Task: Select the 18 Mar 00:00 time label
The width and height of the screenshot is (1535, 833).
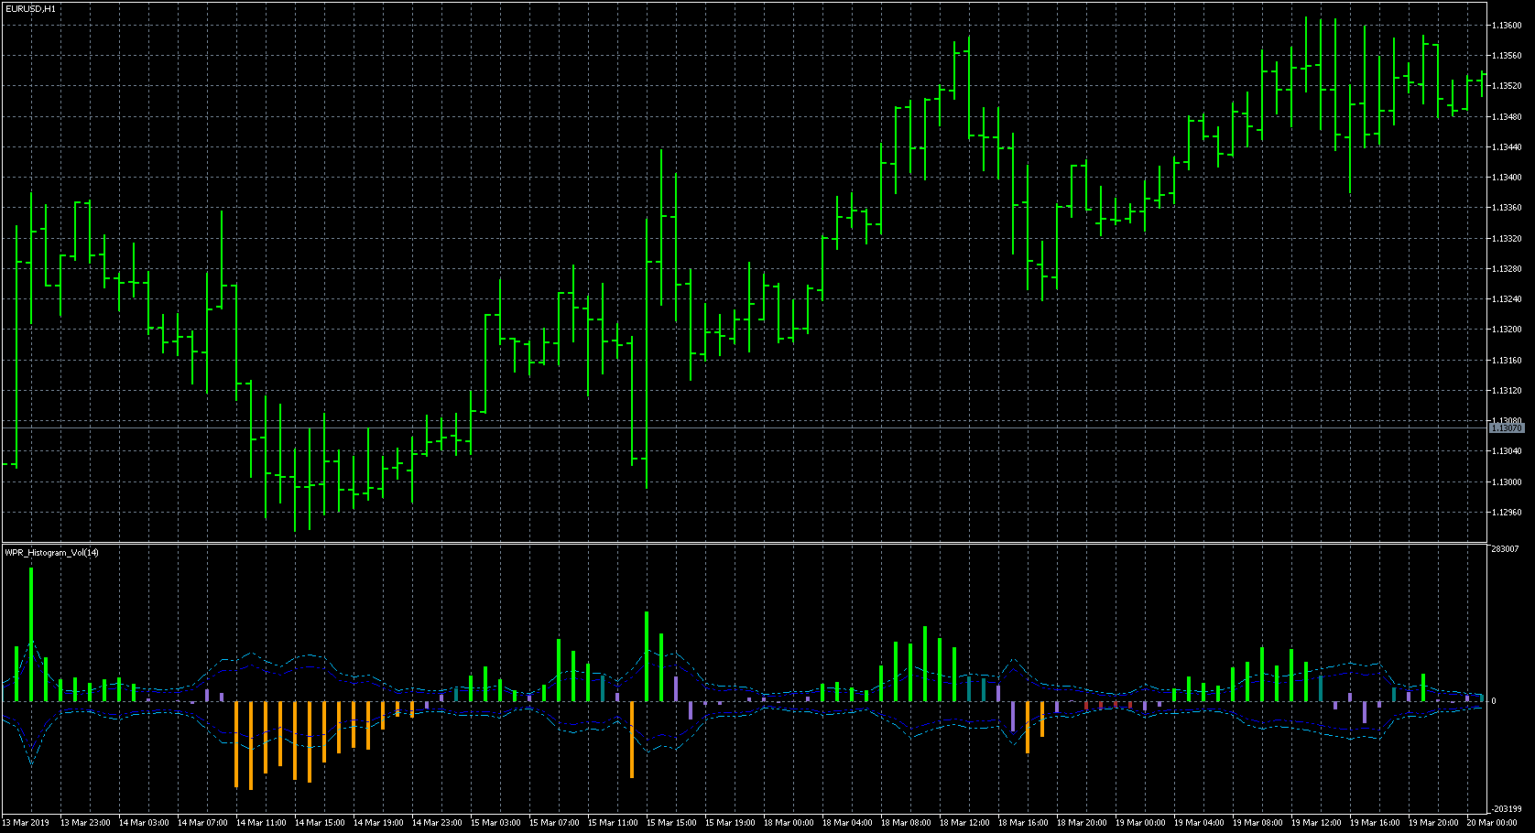Action: 789,823
